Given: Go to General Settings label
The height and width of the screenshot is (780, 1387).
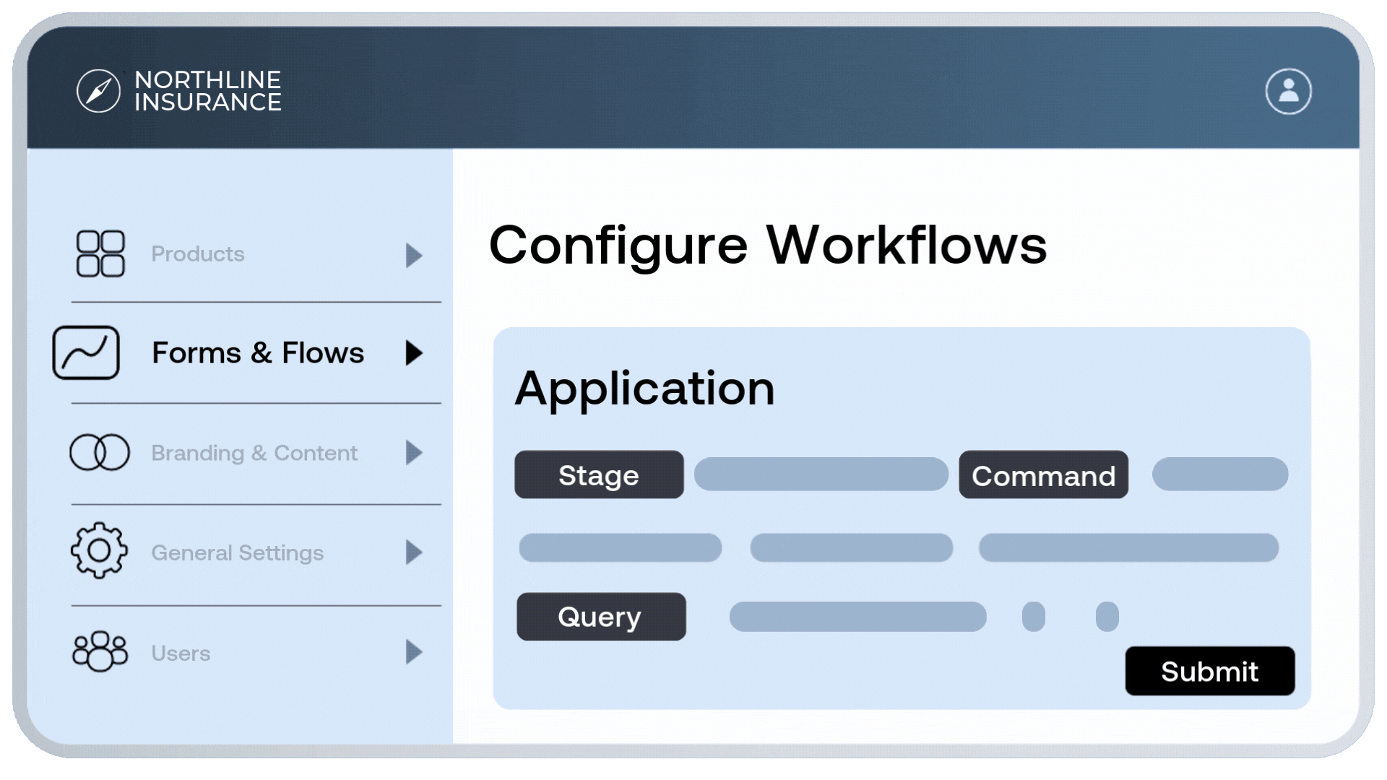Looking at the screenshot, I should pyautogui.click(x=237, y=553).
